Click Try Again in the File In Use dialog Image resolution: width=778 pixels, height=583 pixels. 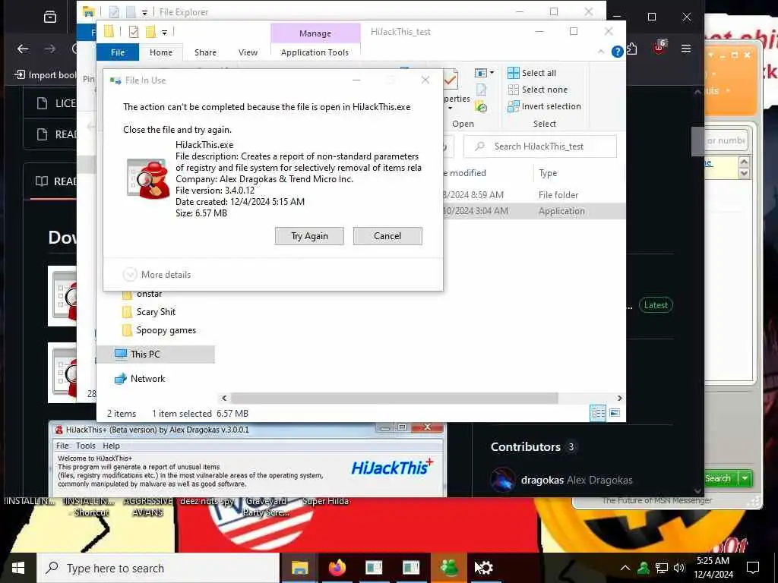click(309, 236)
